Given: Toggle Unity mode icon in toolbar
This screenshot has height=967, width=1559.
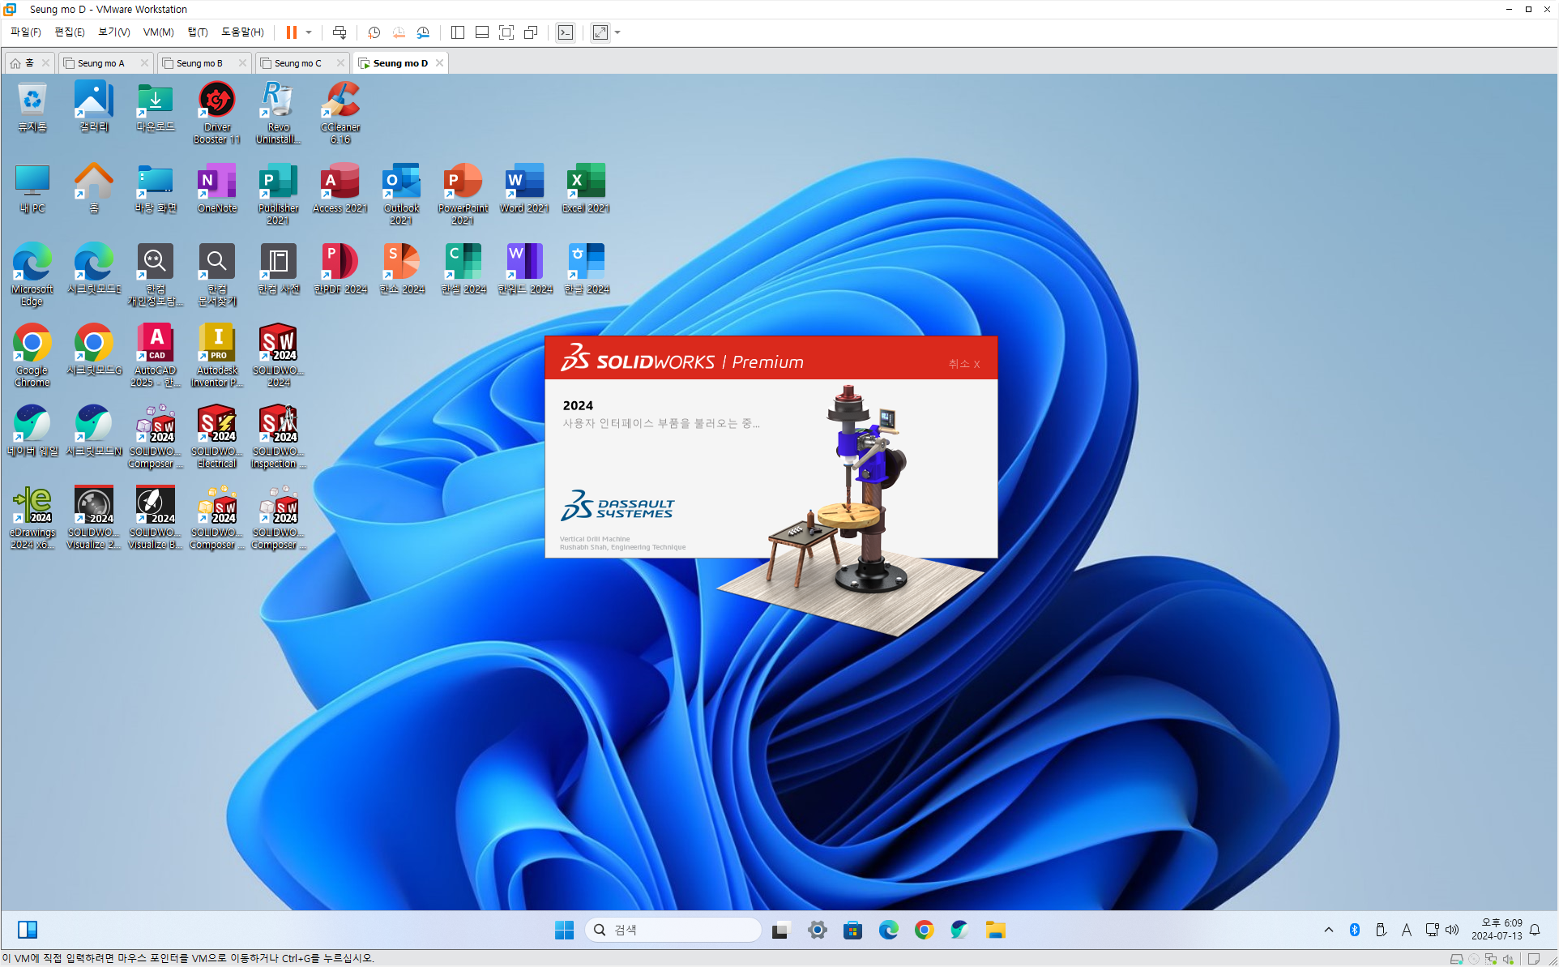Looking at the screenshot, I should (x=531, y=32).
